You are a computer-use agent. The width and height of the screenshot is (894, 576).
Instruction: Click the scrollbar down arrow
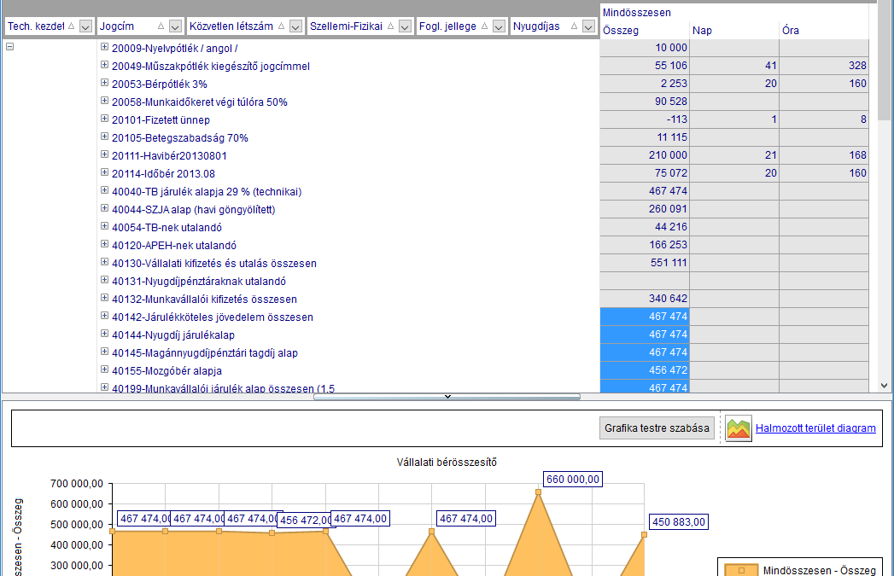(885, 386)
